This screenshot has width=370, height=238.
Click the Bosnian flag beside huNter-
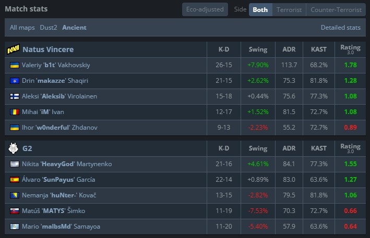click(x=15, y=195)
